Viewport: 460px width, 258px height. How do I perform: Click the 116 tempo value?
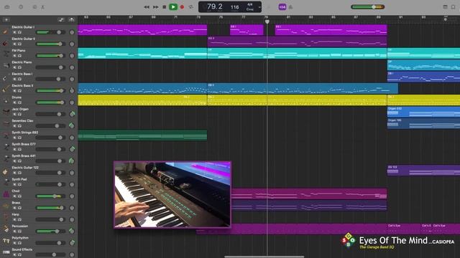234,7
